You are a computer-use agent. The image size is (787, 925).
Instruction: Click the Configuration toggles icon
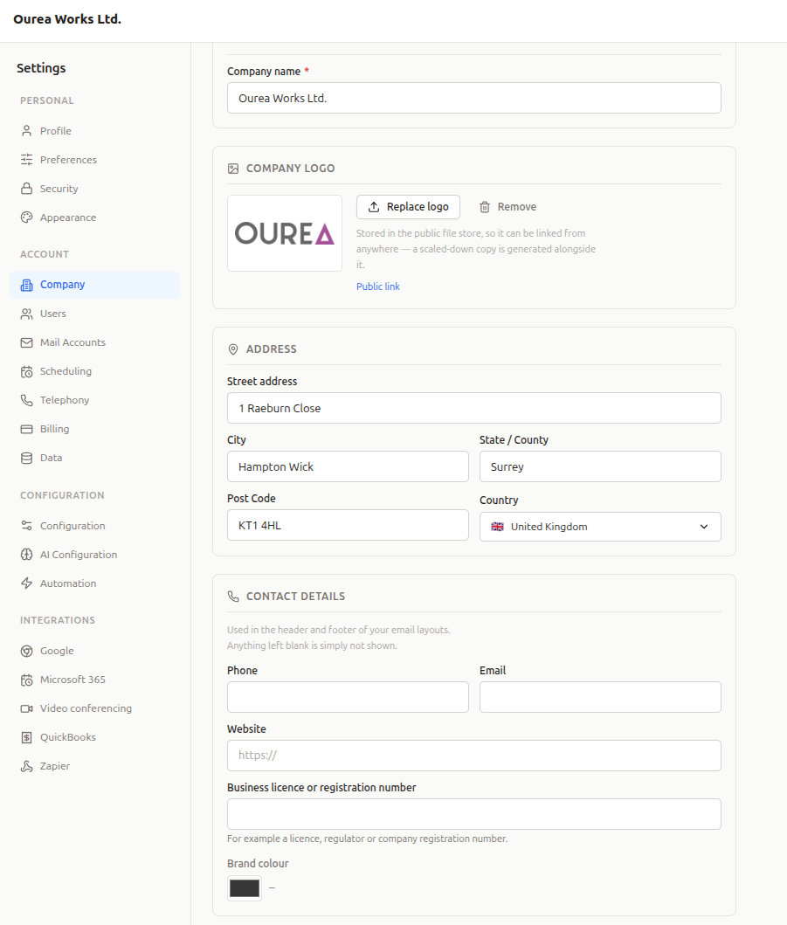pyautogui.click(x=26, y=526)
